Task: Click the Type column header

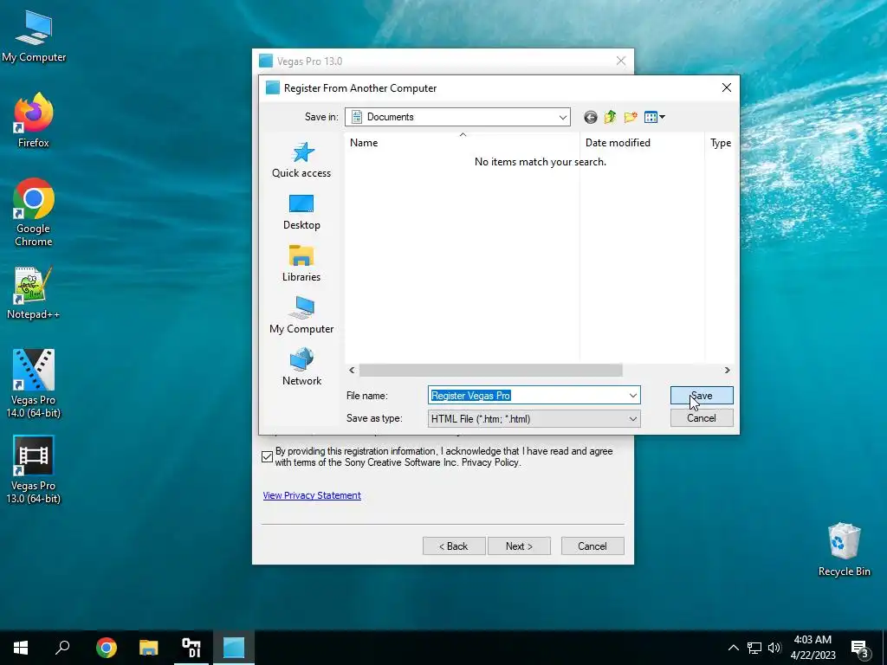Action: [x=720, y=143]
